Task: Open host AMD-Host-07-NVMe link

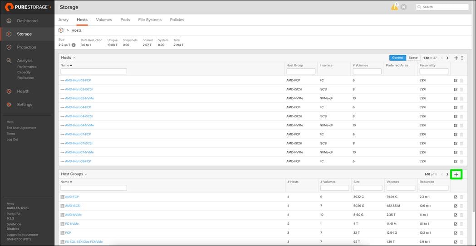Action: [79, 152]
